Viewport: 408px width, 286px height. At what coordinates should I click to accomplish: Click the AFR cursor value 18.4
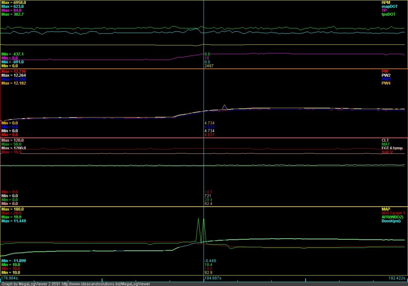(208, 265)
